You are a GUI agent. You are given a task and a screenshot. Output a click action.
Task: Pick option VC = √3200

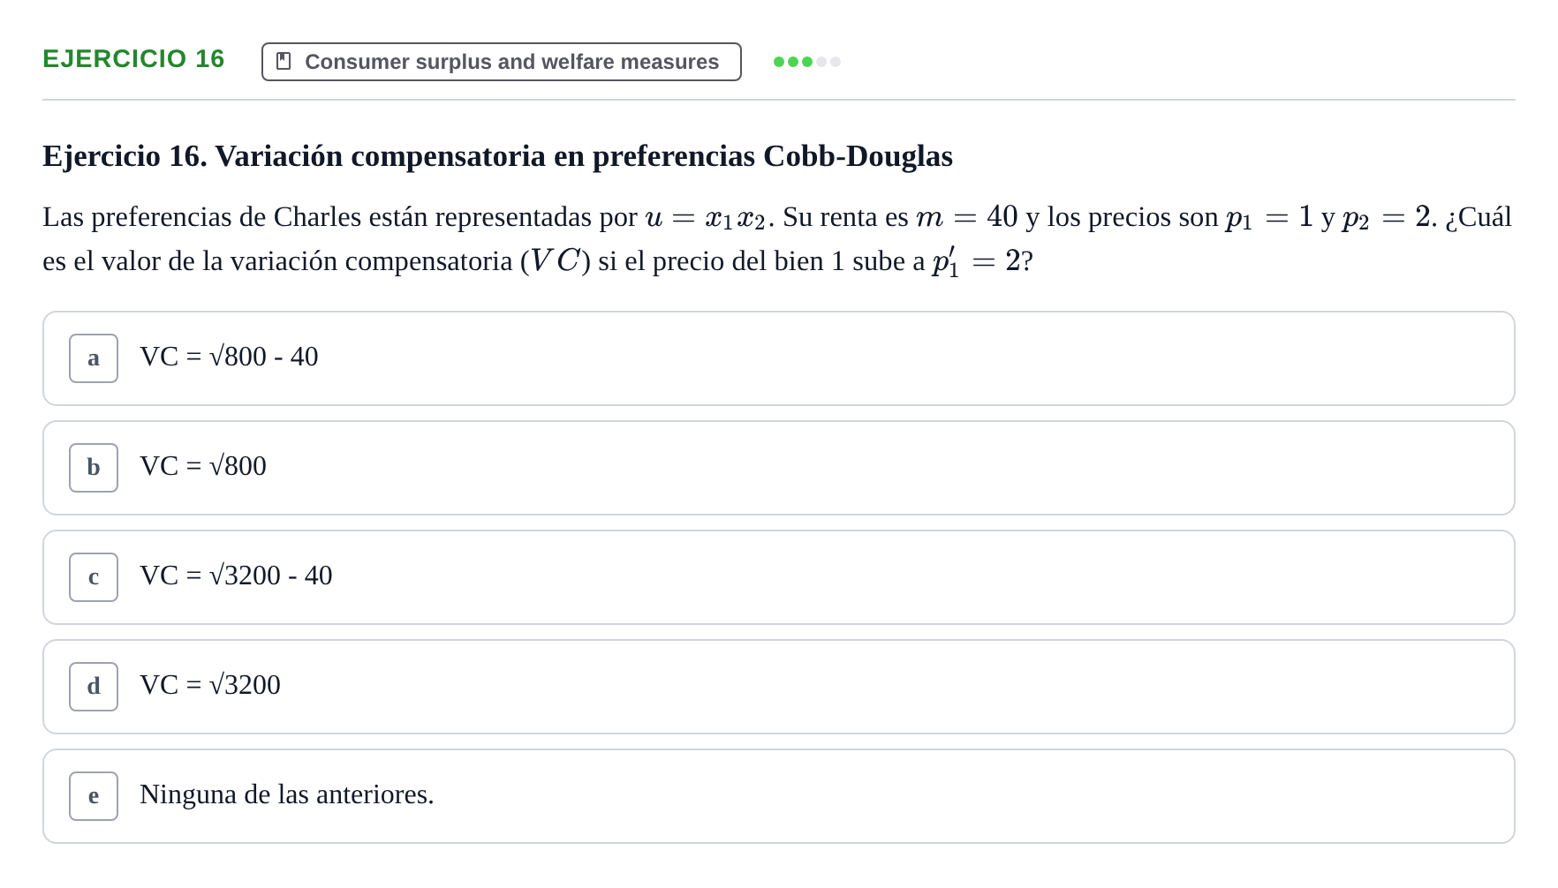(x=779, y=687)
